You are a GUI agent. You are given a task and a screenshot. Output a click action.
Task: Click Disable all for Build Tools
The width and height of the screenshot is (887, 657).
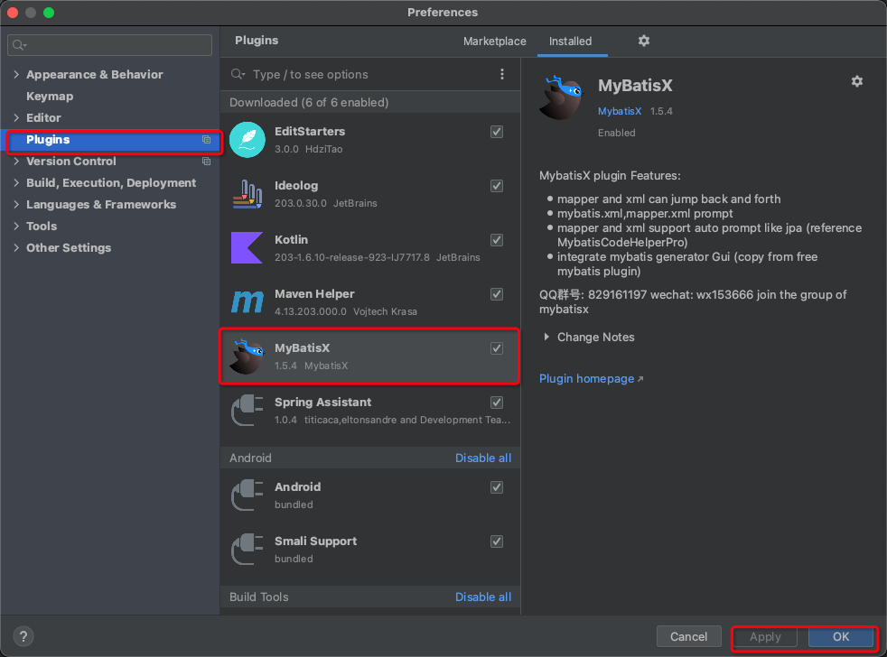483,597
